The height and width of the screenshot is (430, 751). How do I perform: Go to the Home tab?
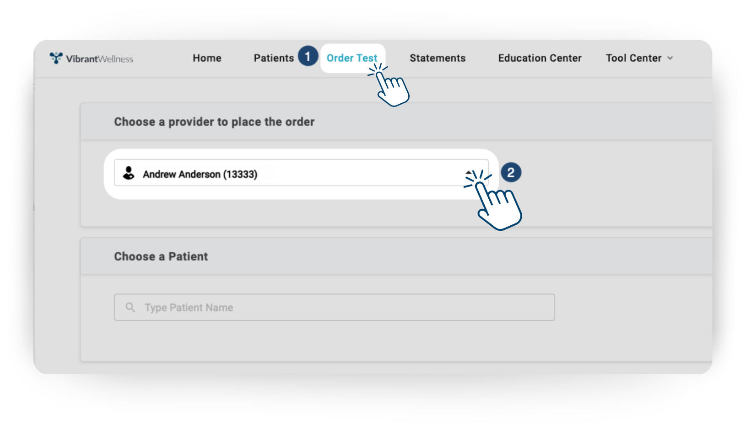click(207, 58)
